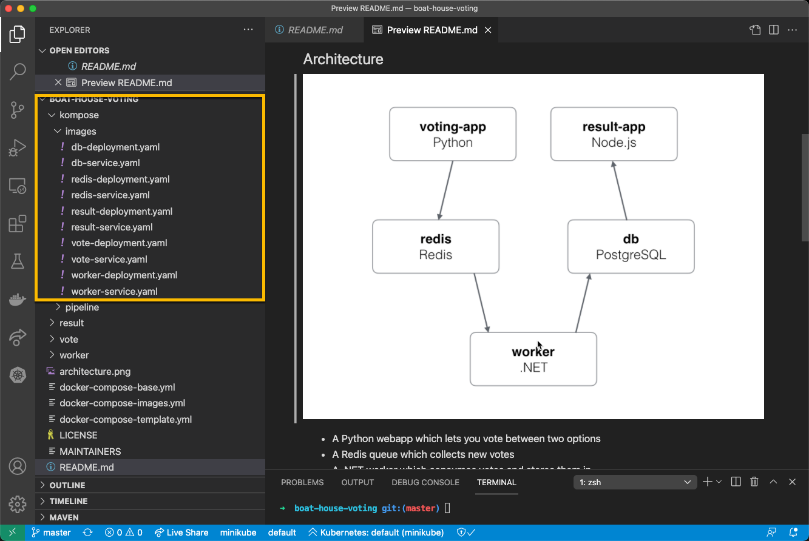This screenshot has width=809, height=541.
Task: Open the new terminal dropdown arrow
Action: [x=719, y=482]
